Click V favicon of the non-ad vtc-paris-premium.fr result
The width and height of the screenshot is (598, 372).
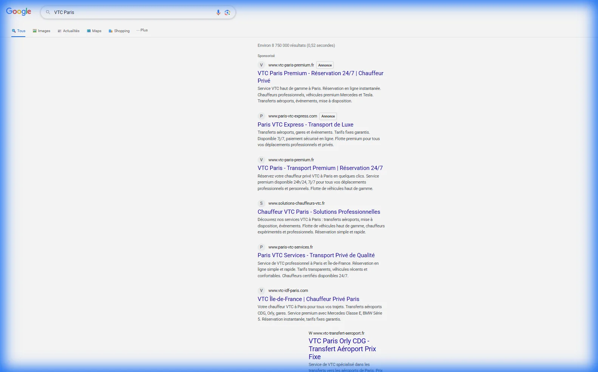261,160
